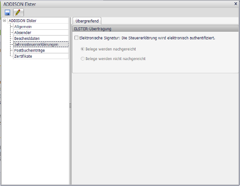Choose Belege werden nicht nachgereicht option
This screenshot has height=186, width=240.
[x=83, y=59]
